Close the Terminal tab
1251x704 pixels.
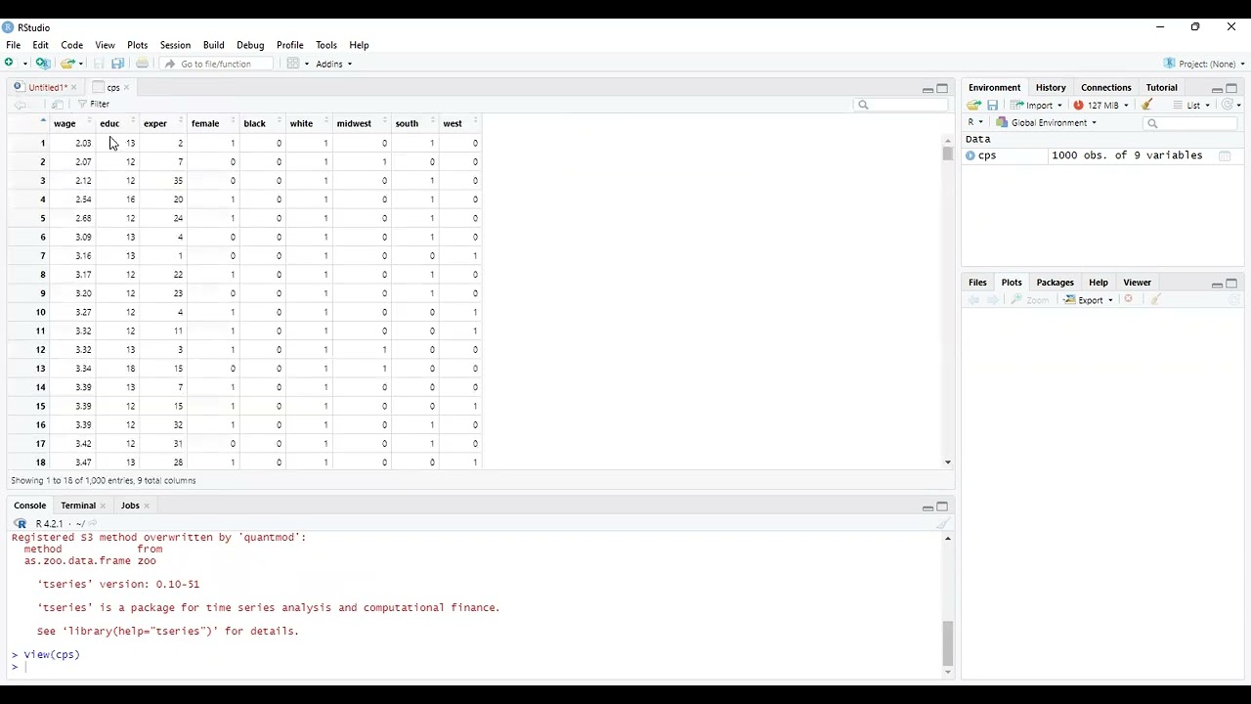pos(103,506)
